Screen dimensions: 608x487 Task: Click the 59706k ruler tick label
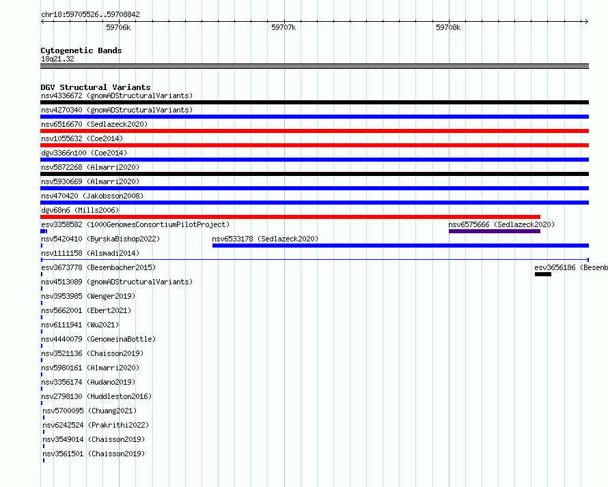[118, 27]
